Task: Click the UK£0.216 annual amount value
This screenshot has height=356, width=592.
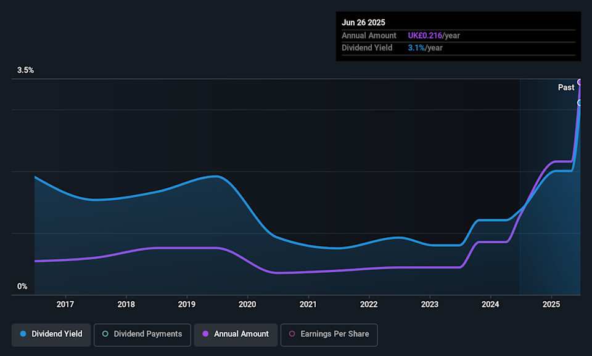Action: 425,36
